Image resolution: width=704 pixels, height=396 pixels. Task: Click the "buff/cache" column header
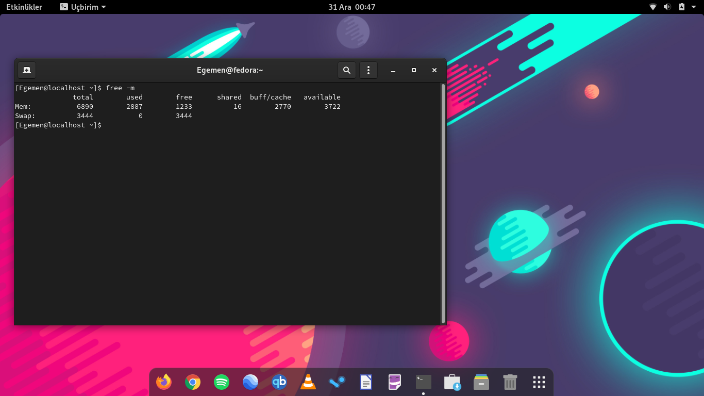coord(271,97)
